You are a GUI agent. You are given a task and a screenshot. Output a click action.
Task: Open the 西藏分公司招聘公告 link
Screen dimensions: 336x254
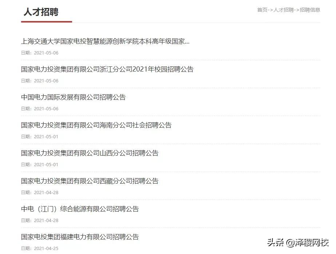pyautogui.click(x=90, y=181)
